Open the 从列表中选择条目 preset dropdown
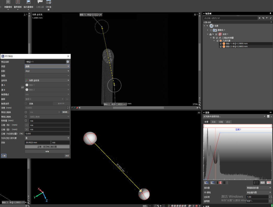 point(235,116)
